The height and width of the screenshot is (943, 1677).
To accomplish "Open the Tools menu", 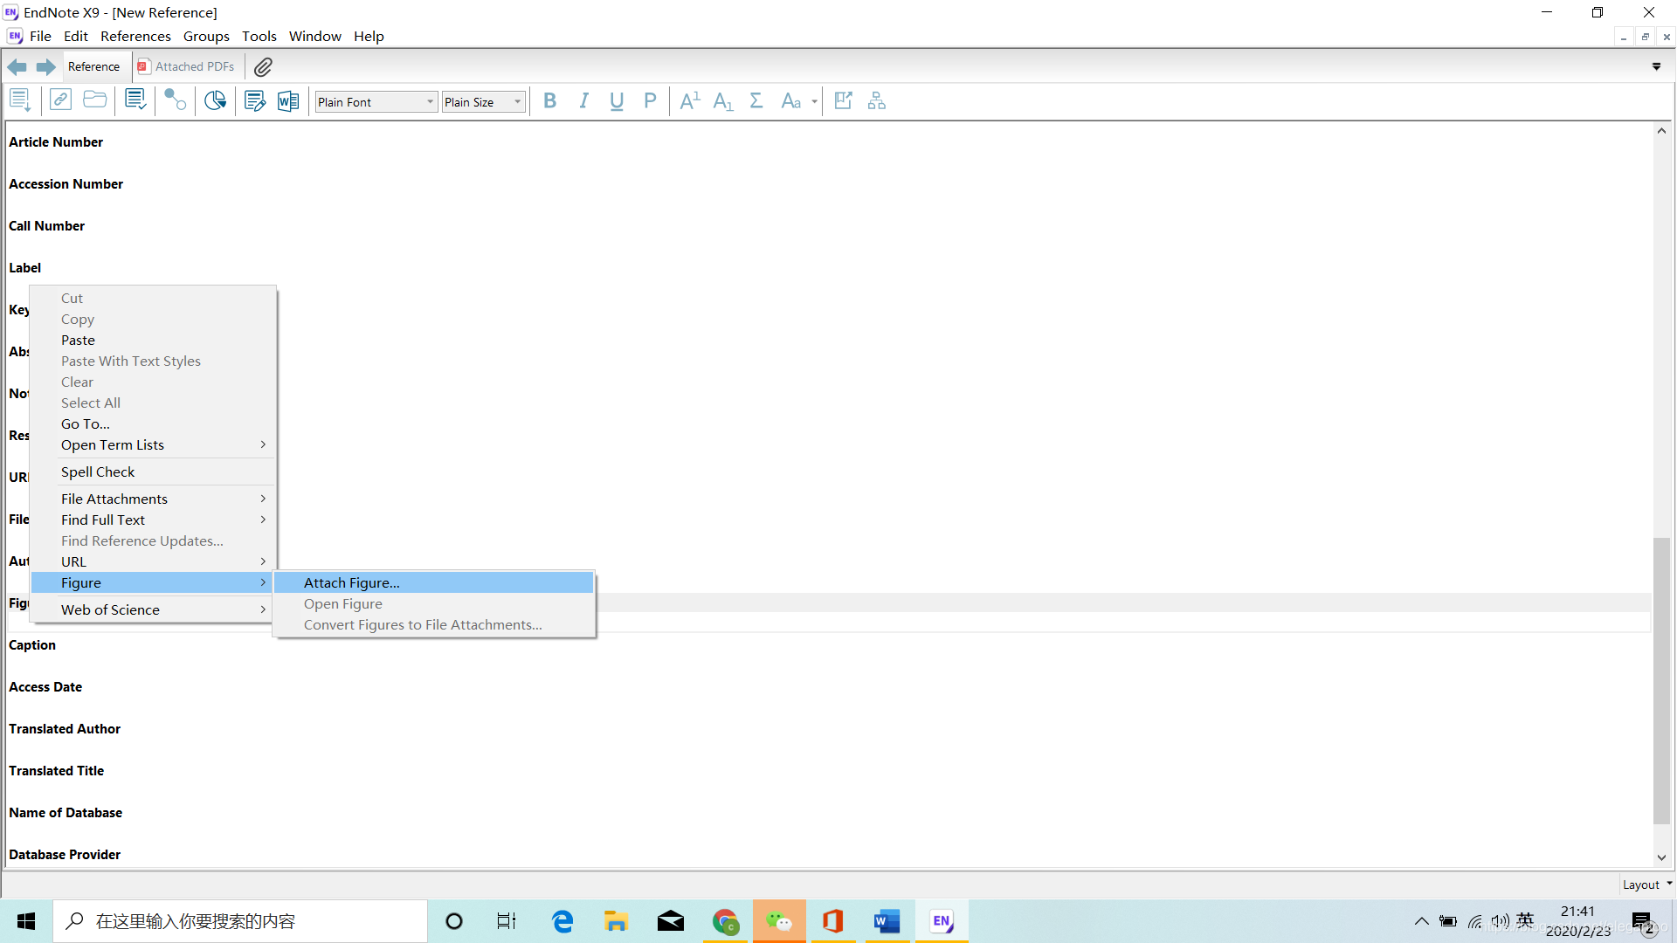I will pos(259,36).
